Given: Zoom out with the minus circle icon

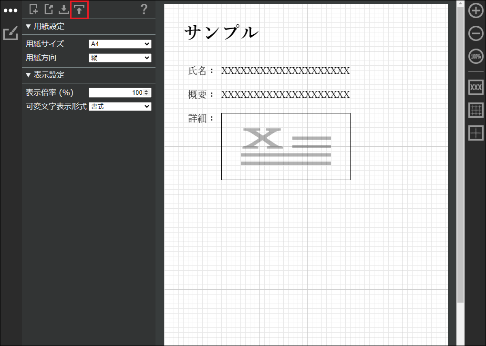Looking at the screenshot, I should 476,33.
